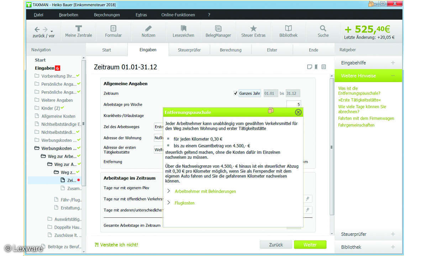The height and width of the screenshot is (256, 427).
Task: Select Weitere Angaben in navigation tree
Action: tap(57, 100)
